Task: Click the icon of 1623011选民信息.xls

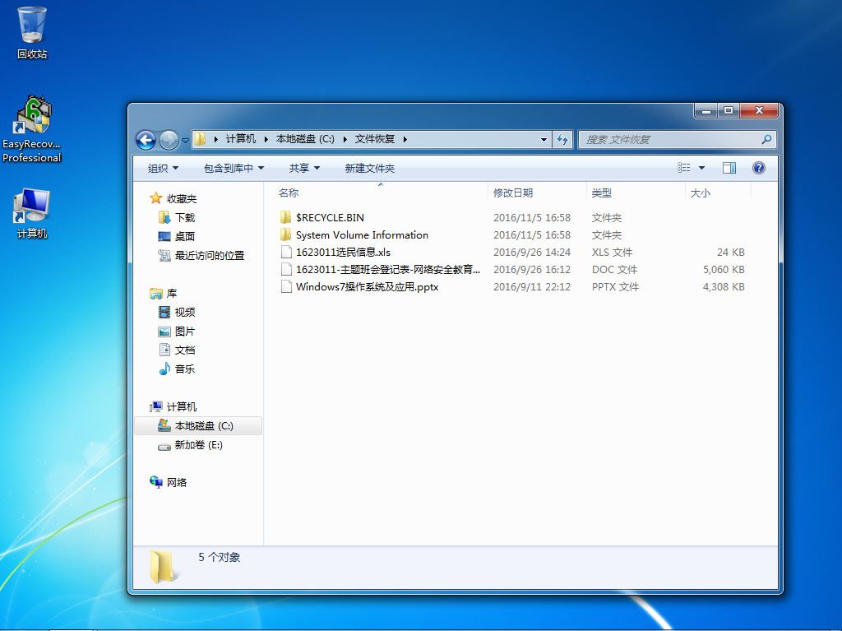Action: pyautogui.click(x=286, y=252)
